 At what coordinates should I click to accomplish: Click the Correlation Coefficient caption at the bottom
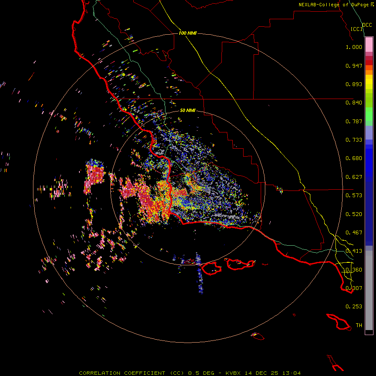click(190, 373)
